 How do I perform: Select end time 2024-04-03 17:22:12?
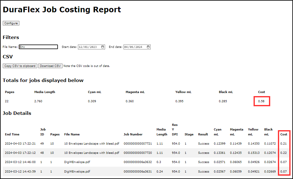[x=20, y=153]
